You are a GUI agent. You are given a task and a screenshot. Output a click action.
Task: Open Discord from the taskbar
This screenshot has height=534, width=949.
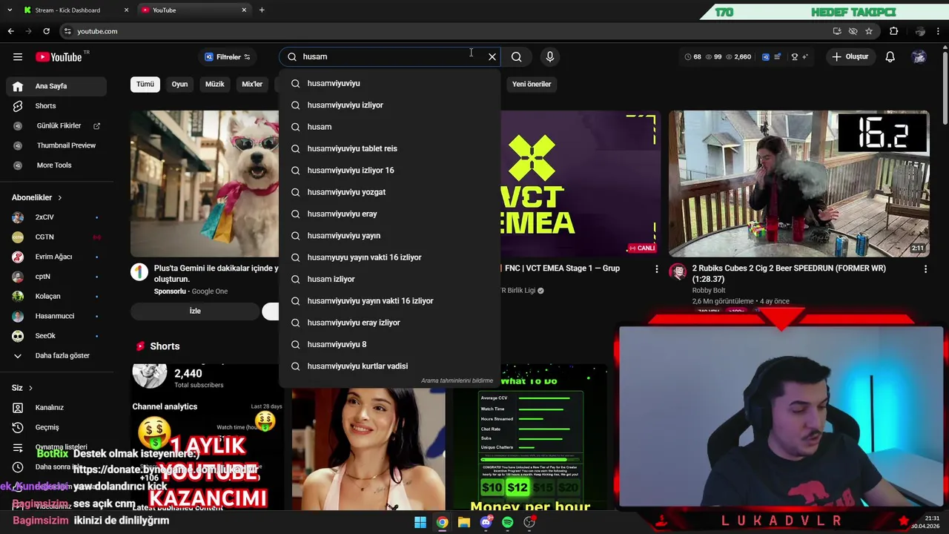(486, 522)
